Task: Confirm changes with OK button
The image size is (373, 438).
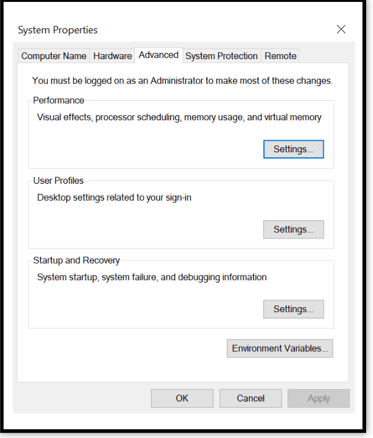Action: [x=182, y=398]
